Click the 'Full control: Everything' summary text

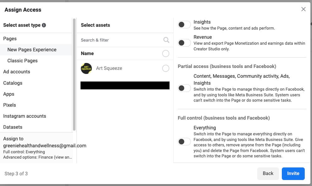(x=24, y=152)
